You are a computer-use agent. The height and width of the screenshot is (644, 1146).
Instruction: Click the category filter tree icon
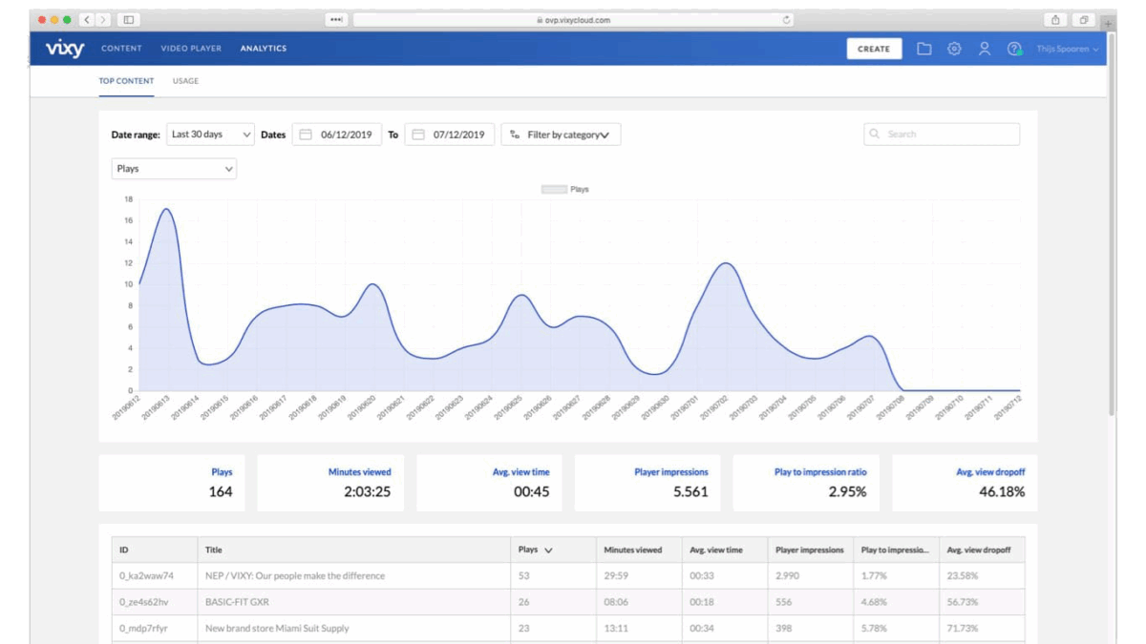[515, 135]
